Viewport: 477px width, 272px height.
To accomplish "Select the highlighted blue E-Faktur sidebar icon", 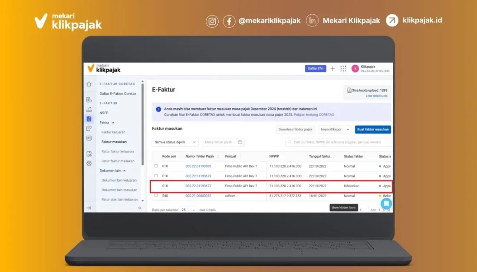I will coord(89,119).
